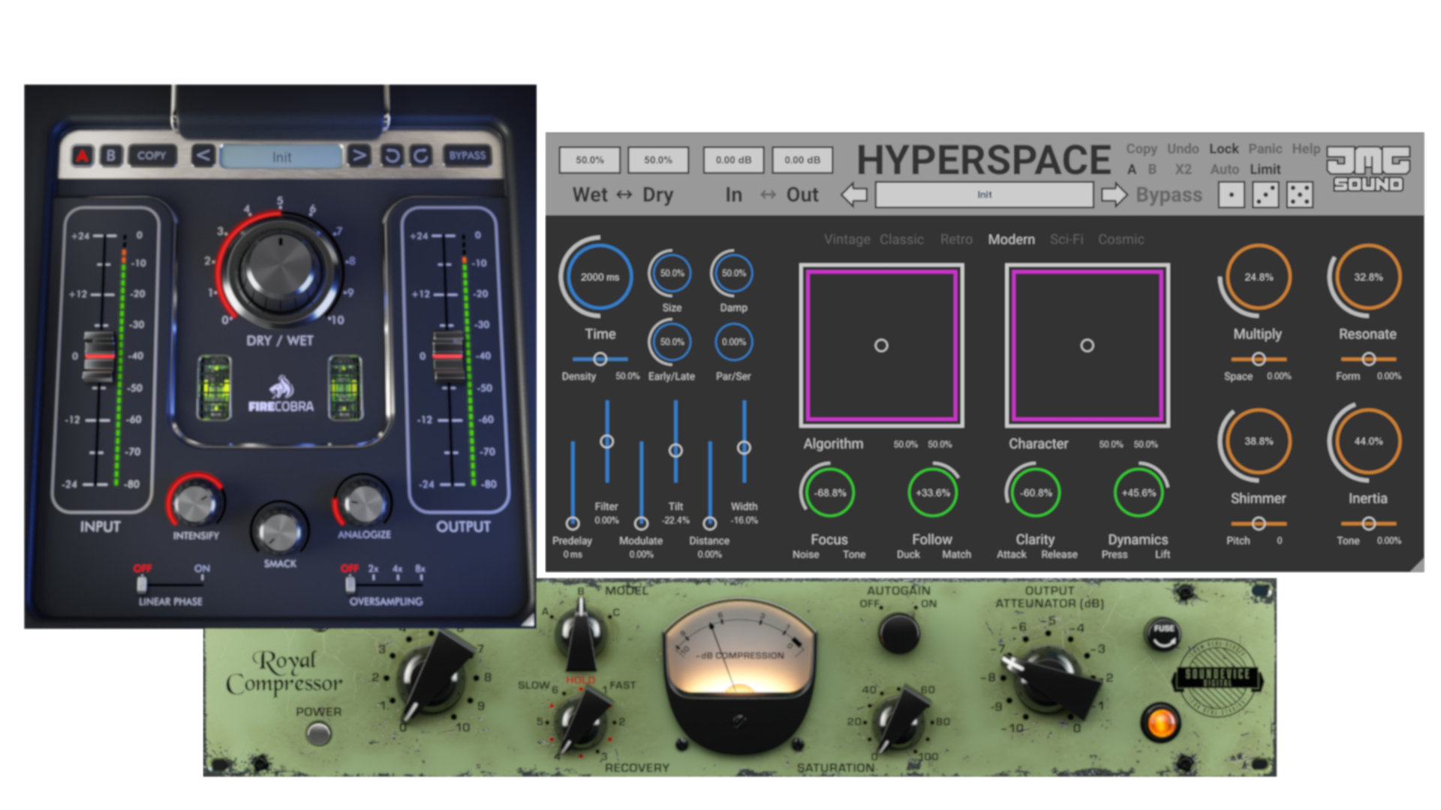Click the undo arrow in FireCobra
This screenshot has width=1441, height=810.
click(x=392, y=156)
